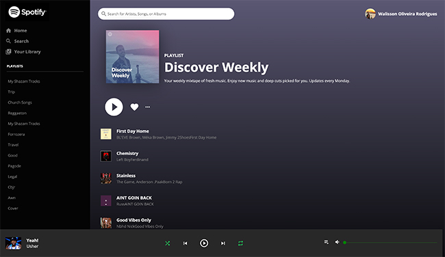Skip to the previous track
The height and width of the screenshot is (257, 445).
tap(185, 243)
